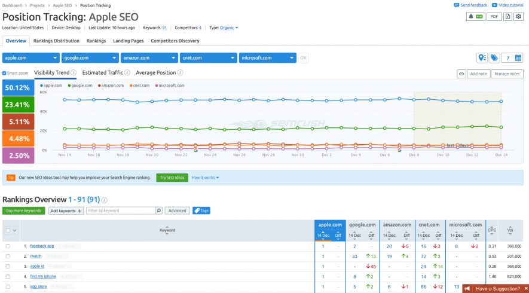Click green 23.41% visibility swatch
Image resolution: width=529 pixels, height=293 pixels.
pos(18,105)
